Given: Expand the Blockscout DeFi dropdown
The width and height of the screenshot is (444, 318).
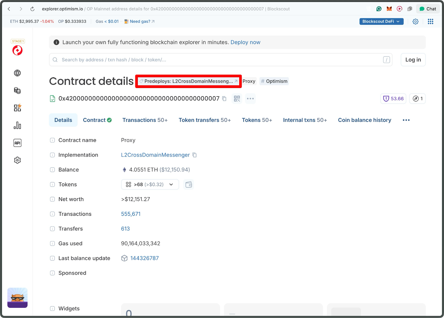Looking at the screenshot, I should [x=381, y=21].
